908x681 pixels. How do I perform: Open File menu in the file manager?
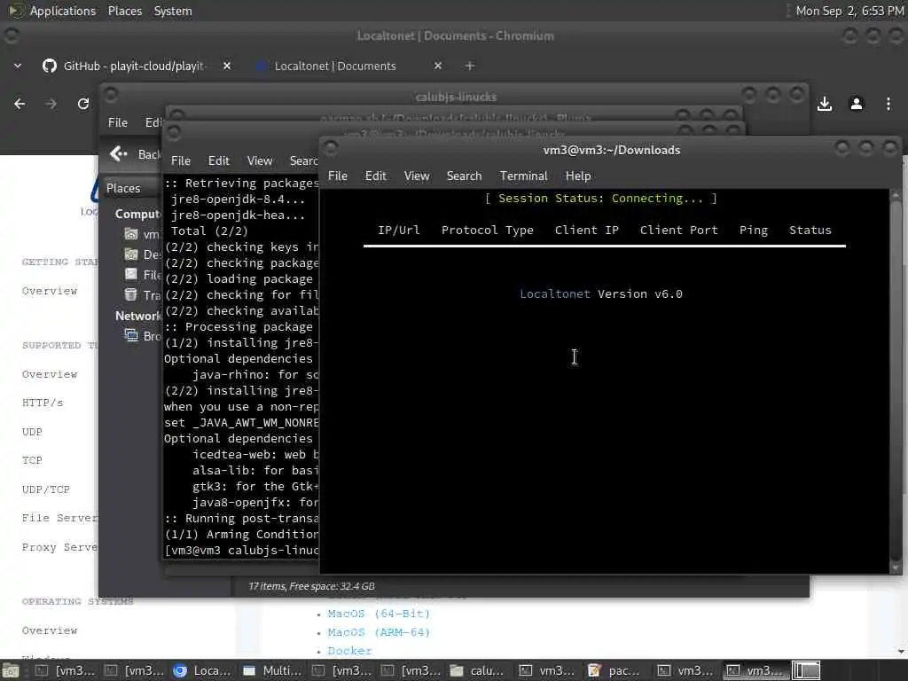pyautogui.click(x=118, y=122)
